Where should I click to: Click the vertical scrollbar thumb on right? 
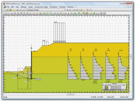[131, 56]
